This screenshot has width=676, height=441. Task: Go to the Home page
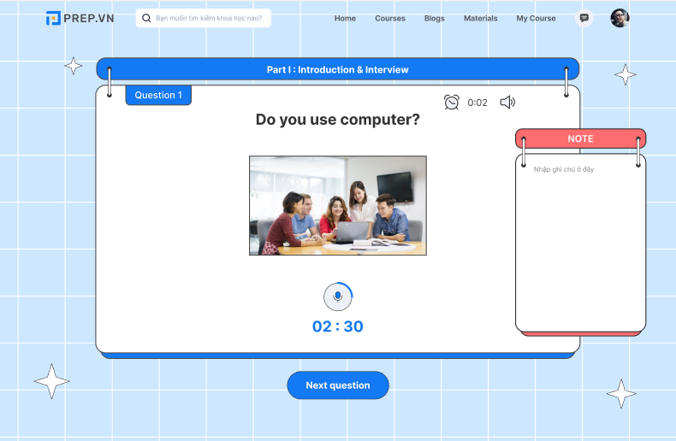pyautogui.click(x=345, y=18)
